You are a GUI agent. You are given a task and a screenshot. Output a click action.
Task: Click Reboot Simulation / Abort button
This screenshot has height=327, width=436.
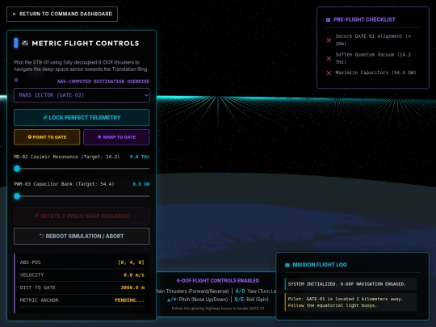[x=82, y=236]
